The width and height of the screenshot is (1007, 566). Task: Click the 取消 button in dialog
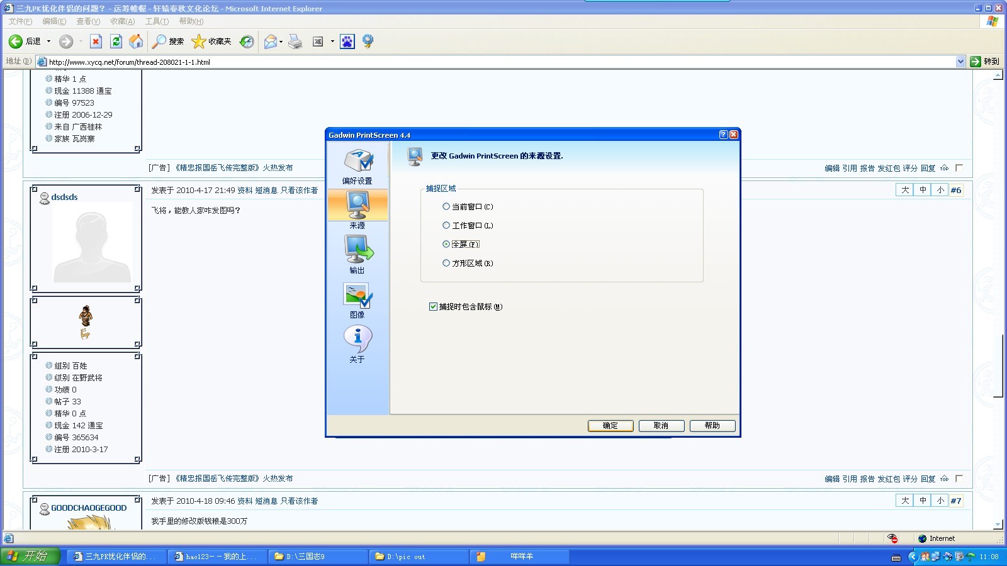661,426
